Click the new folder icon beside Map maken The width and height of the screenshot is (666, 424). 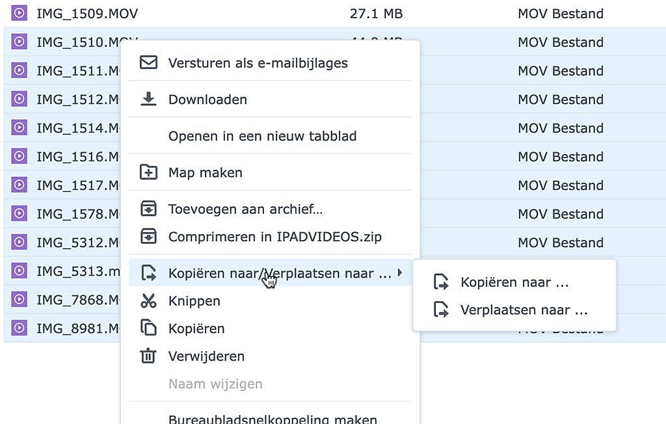coord(149,173)
